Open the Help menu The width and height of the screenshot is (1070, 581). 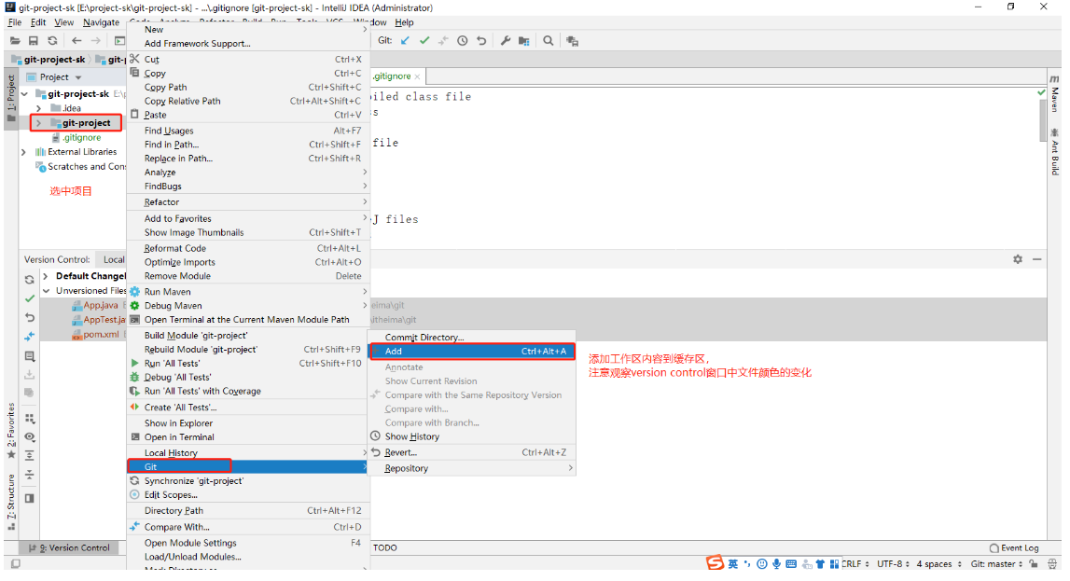point(404,22)
